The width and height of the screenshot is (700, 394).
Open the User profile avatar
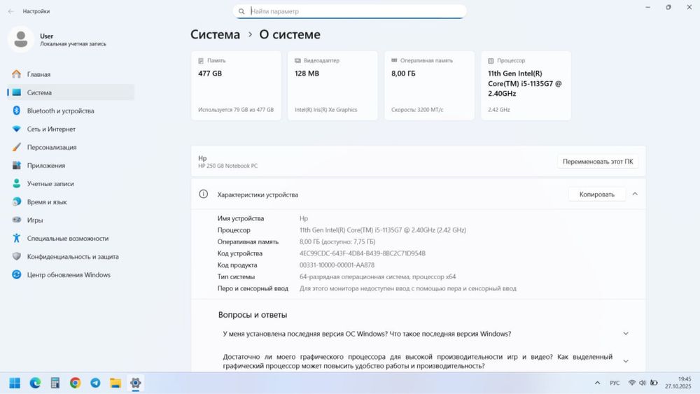21,39
